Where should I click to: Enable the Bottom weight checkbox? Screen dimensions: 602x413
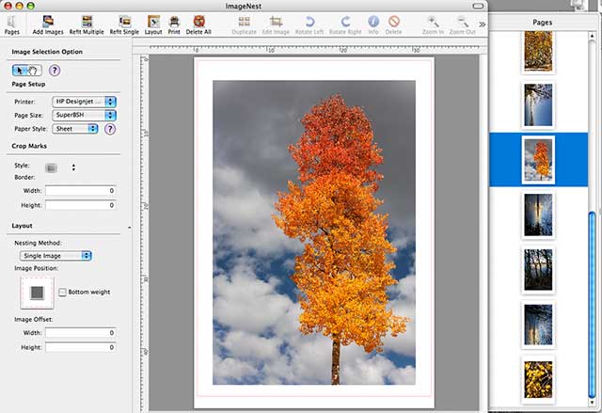[62, 292]
